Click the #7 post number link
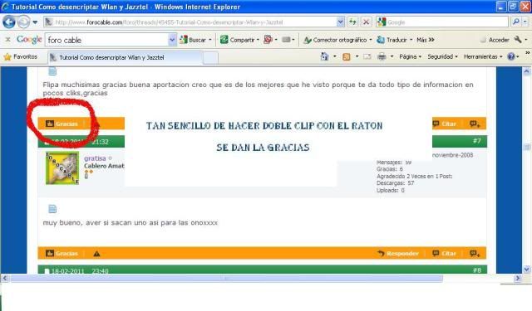The height and width of the screenshot is (311, 532). click(x=476, y=141)
